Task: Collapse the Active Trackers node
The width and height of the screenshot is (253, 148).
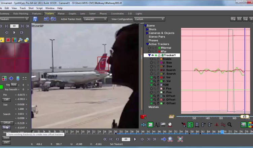Action: [147, 44]
